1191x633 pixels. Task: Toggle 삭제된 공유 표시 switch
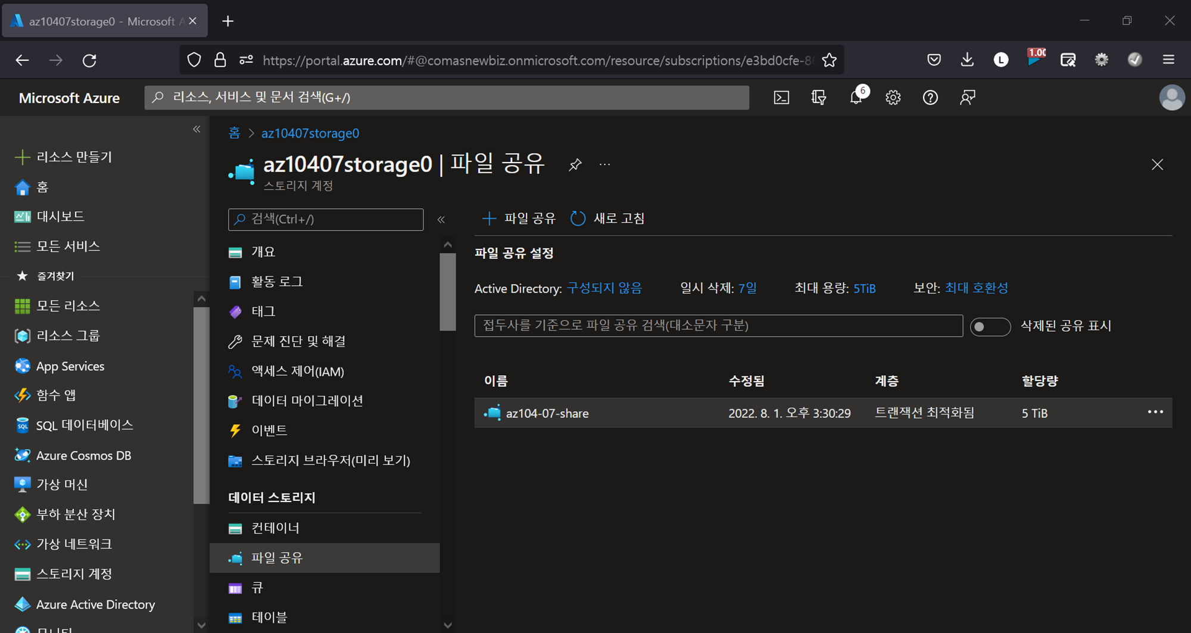click(x=990, y=327)
